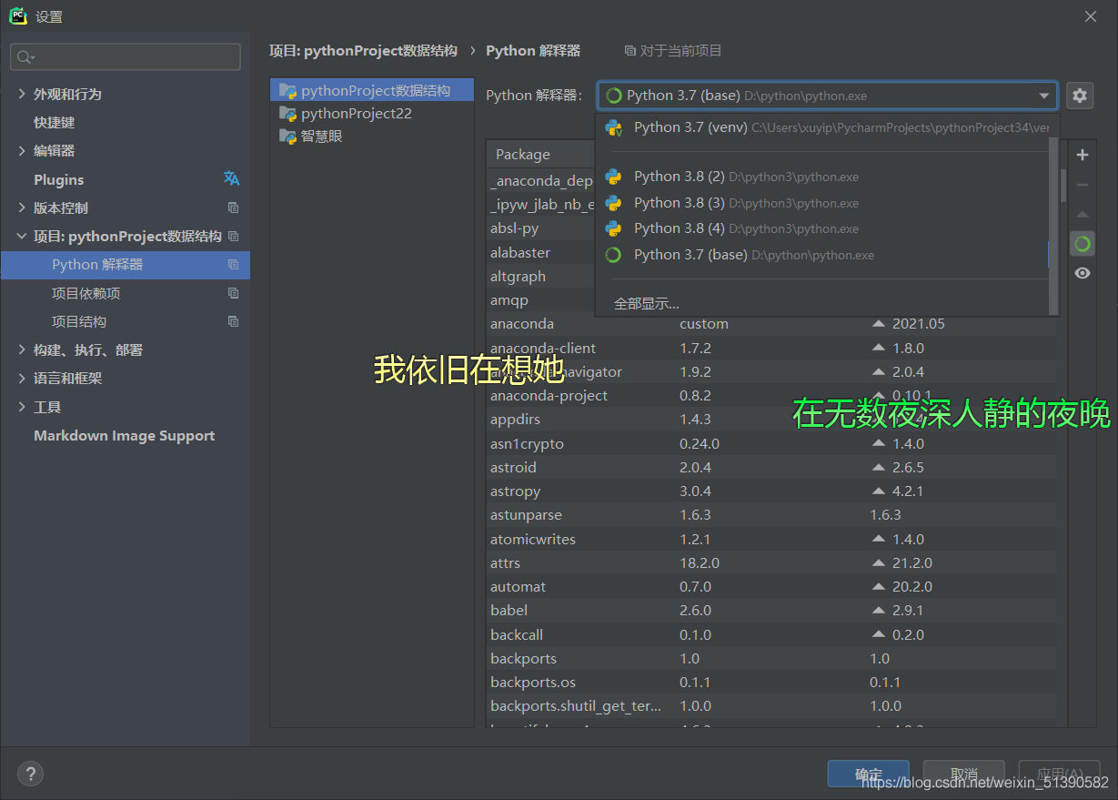Click the plus icon to install package
The width and height of the screenshot is (1118, 800).
[x=1083, y=155]
